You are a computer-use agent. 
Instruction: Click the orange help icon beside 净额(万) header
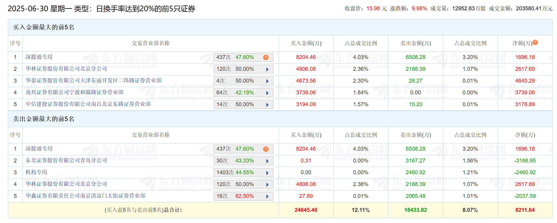coord(535,43)
